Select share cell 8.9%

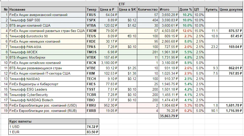(x=186, y=63)
